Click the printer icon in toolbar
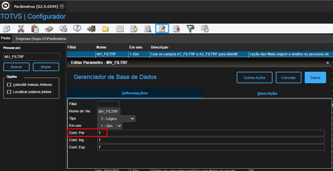This screenshot has height=171, width=333. point(63,28)
